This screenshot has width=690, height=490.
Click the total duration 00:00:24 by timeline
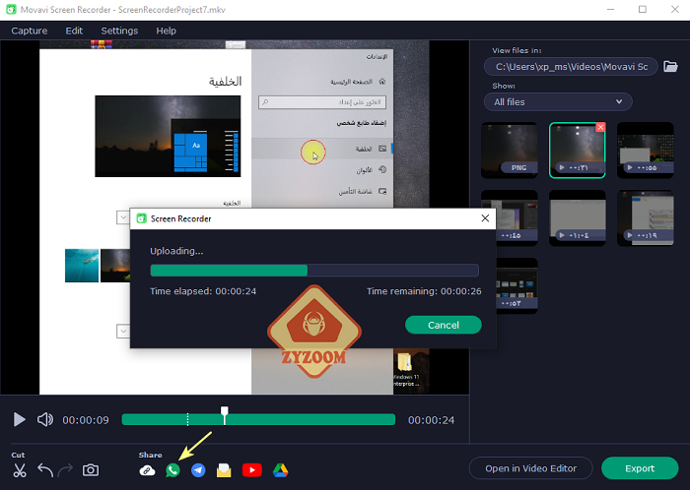coord(431,420)
